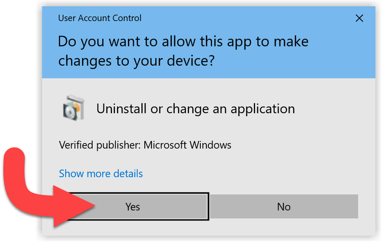This screenshot has height=242, width=383.
Task: Click the installer disc and box icon
Action: click(74, 108)
